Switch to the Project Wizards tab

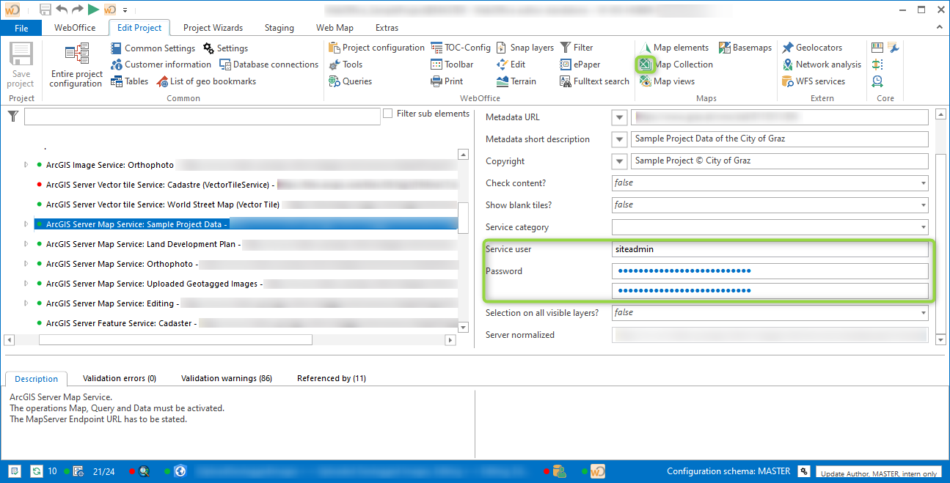coord(213,27)
